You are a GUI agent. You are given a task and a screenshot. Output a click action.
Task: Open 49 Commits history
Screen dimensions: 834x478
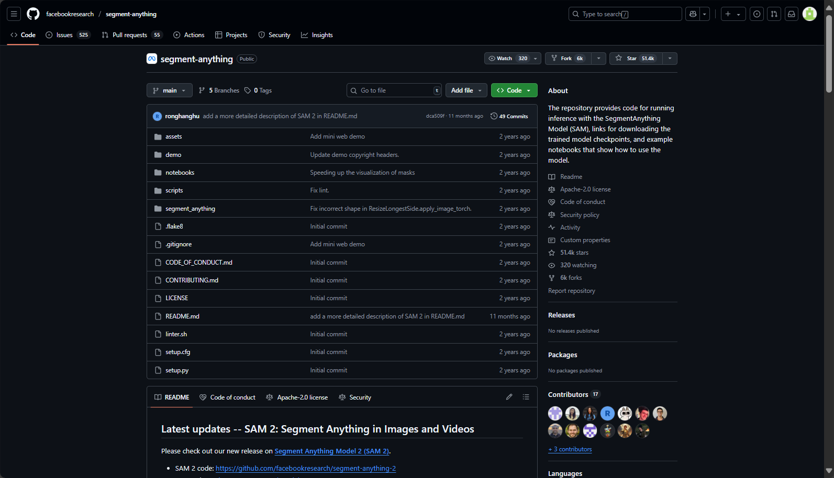(x=509, y=116)
